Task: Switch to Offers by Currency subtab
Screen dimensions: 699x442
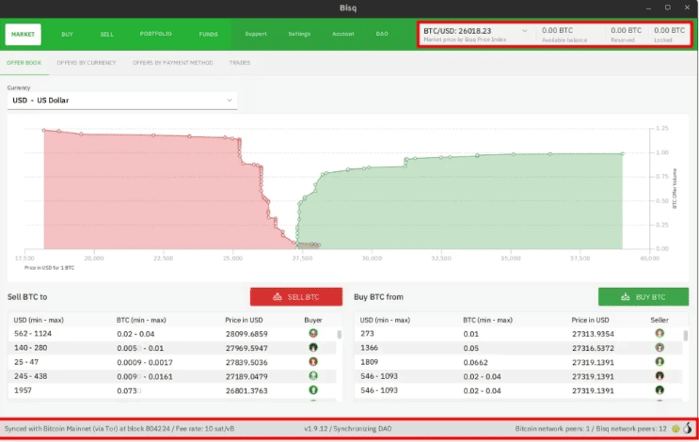Action: tap(87, 63)
